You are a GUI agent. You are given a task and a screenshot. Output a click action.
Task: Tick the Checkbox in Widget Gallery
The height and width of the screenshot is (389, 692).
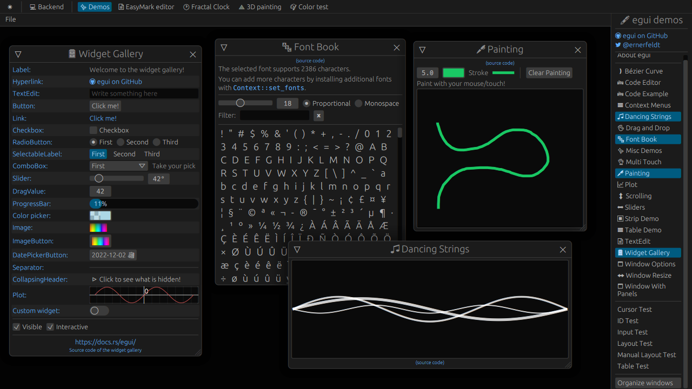coord(94,130)
